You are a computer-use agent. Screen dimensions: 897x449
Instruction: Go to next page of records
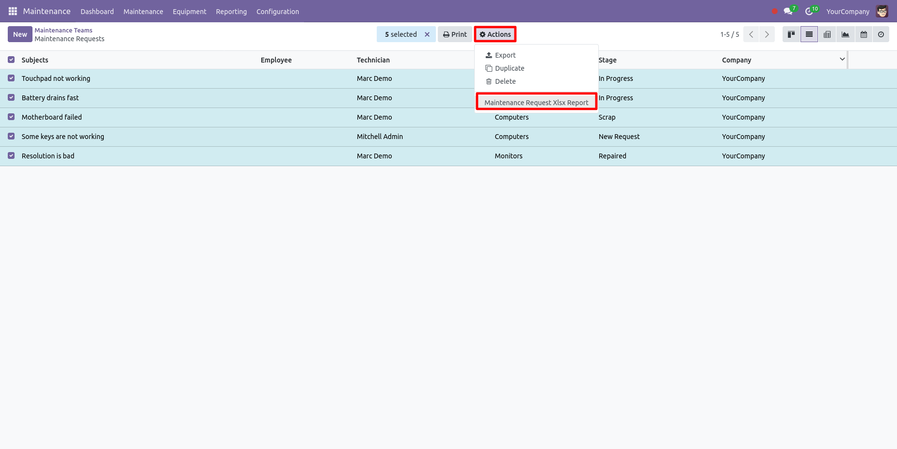tap(767, 34)
